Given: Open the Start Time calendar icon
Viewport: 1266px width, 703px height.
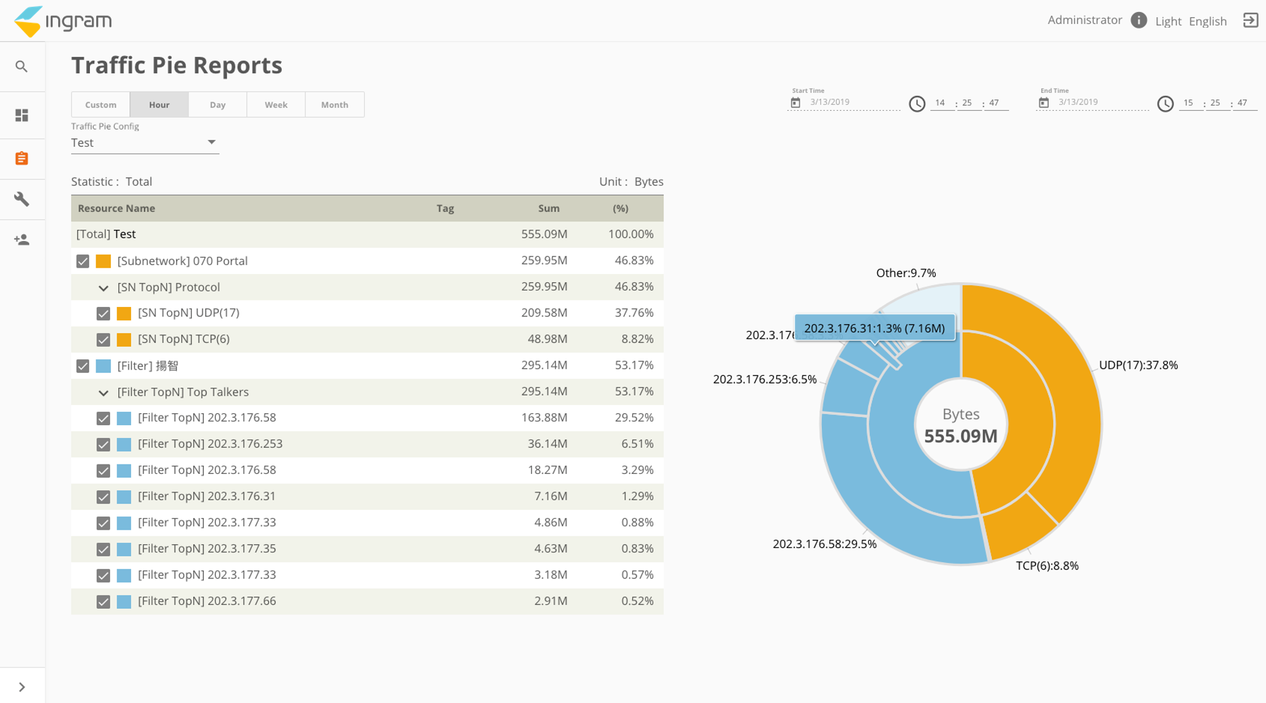Looking at the screenshot, I should (796, 103).
